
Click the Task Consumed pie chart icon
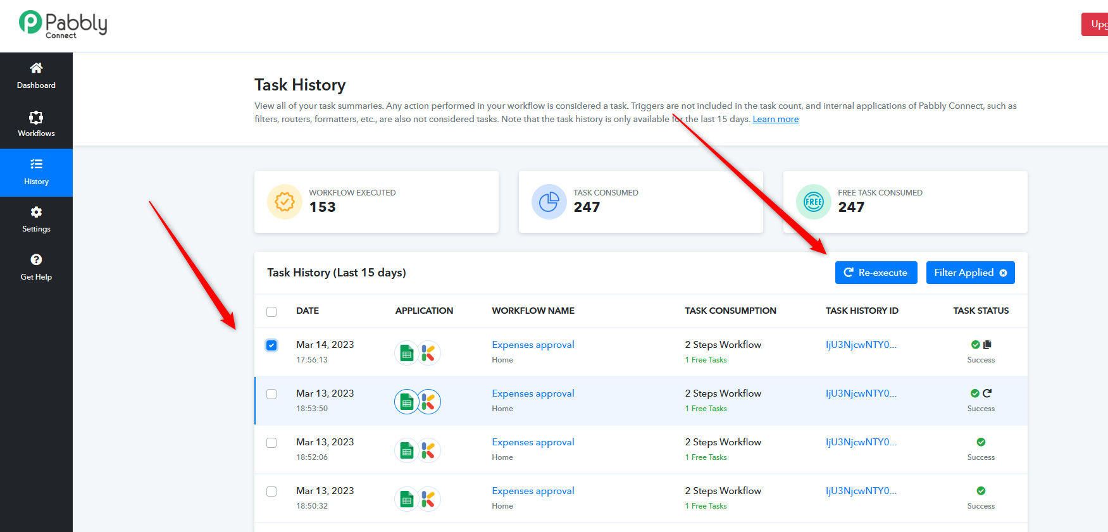pos(549,202)
